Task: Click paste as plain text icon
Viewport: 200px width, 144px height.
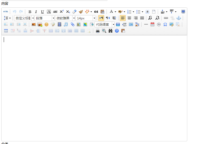Action: pos(103,12)
